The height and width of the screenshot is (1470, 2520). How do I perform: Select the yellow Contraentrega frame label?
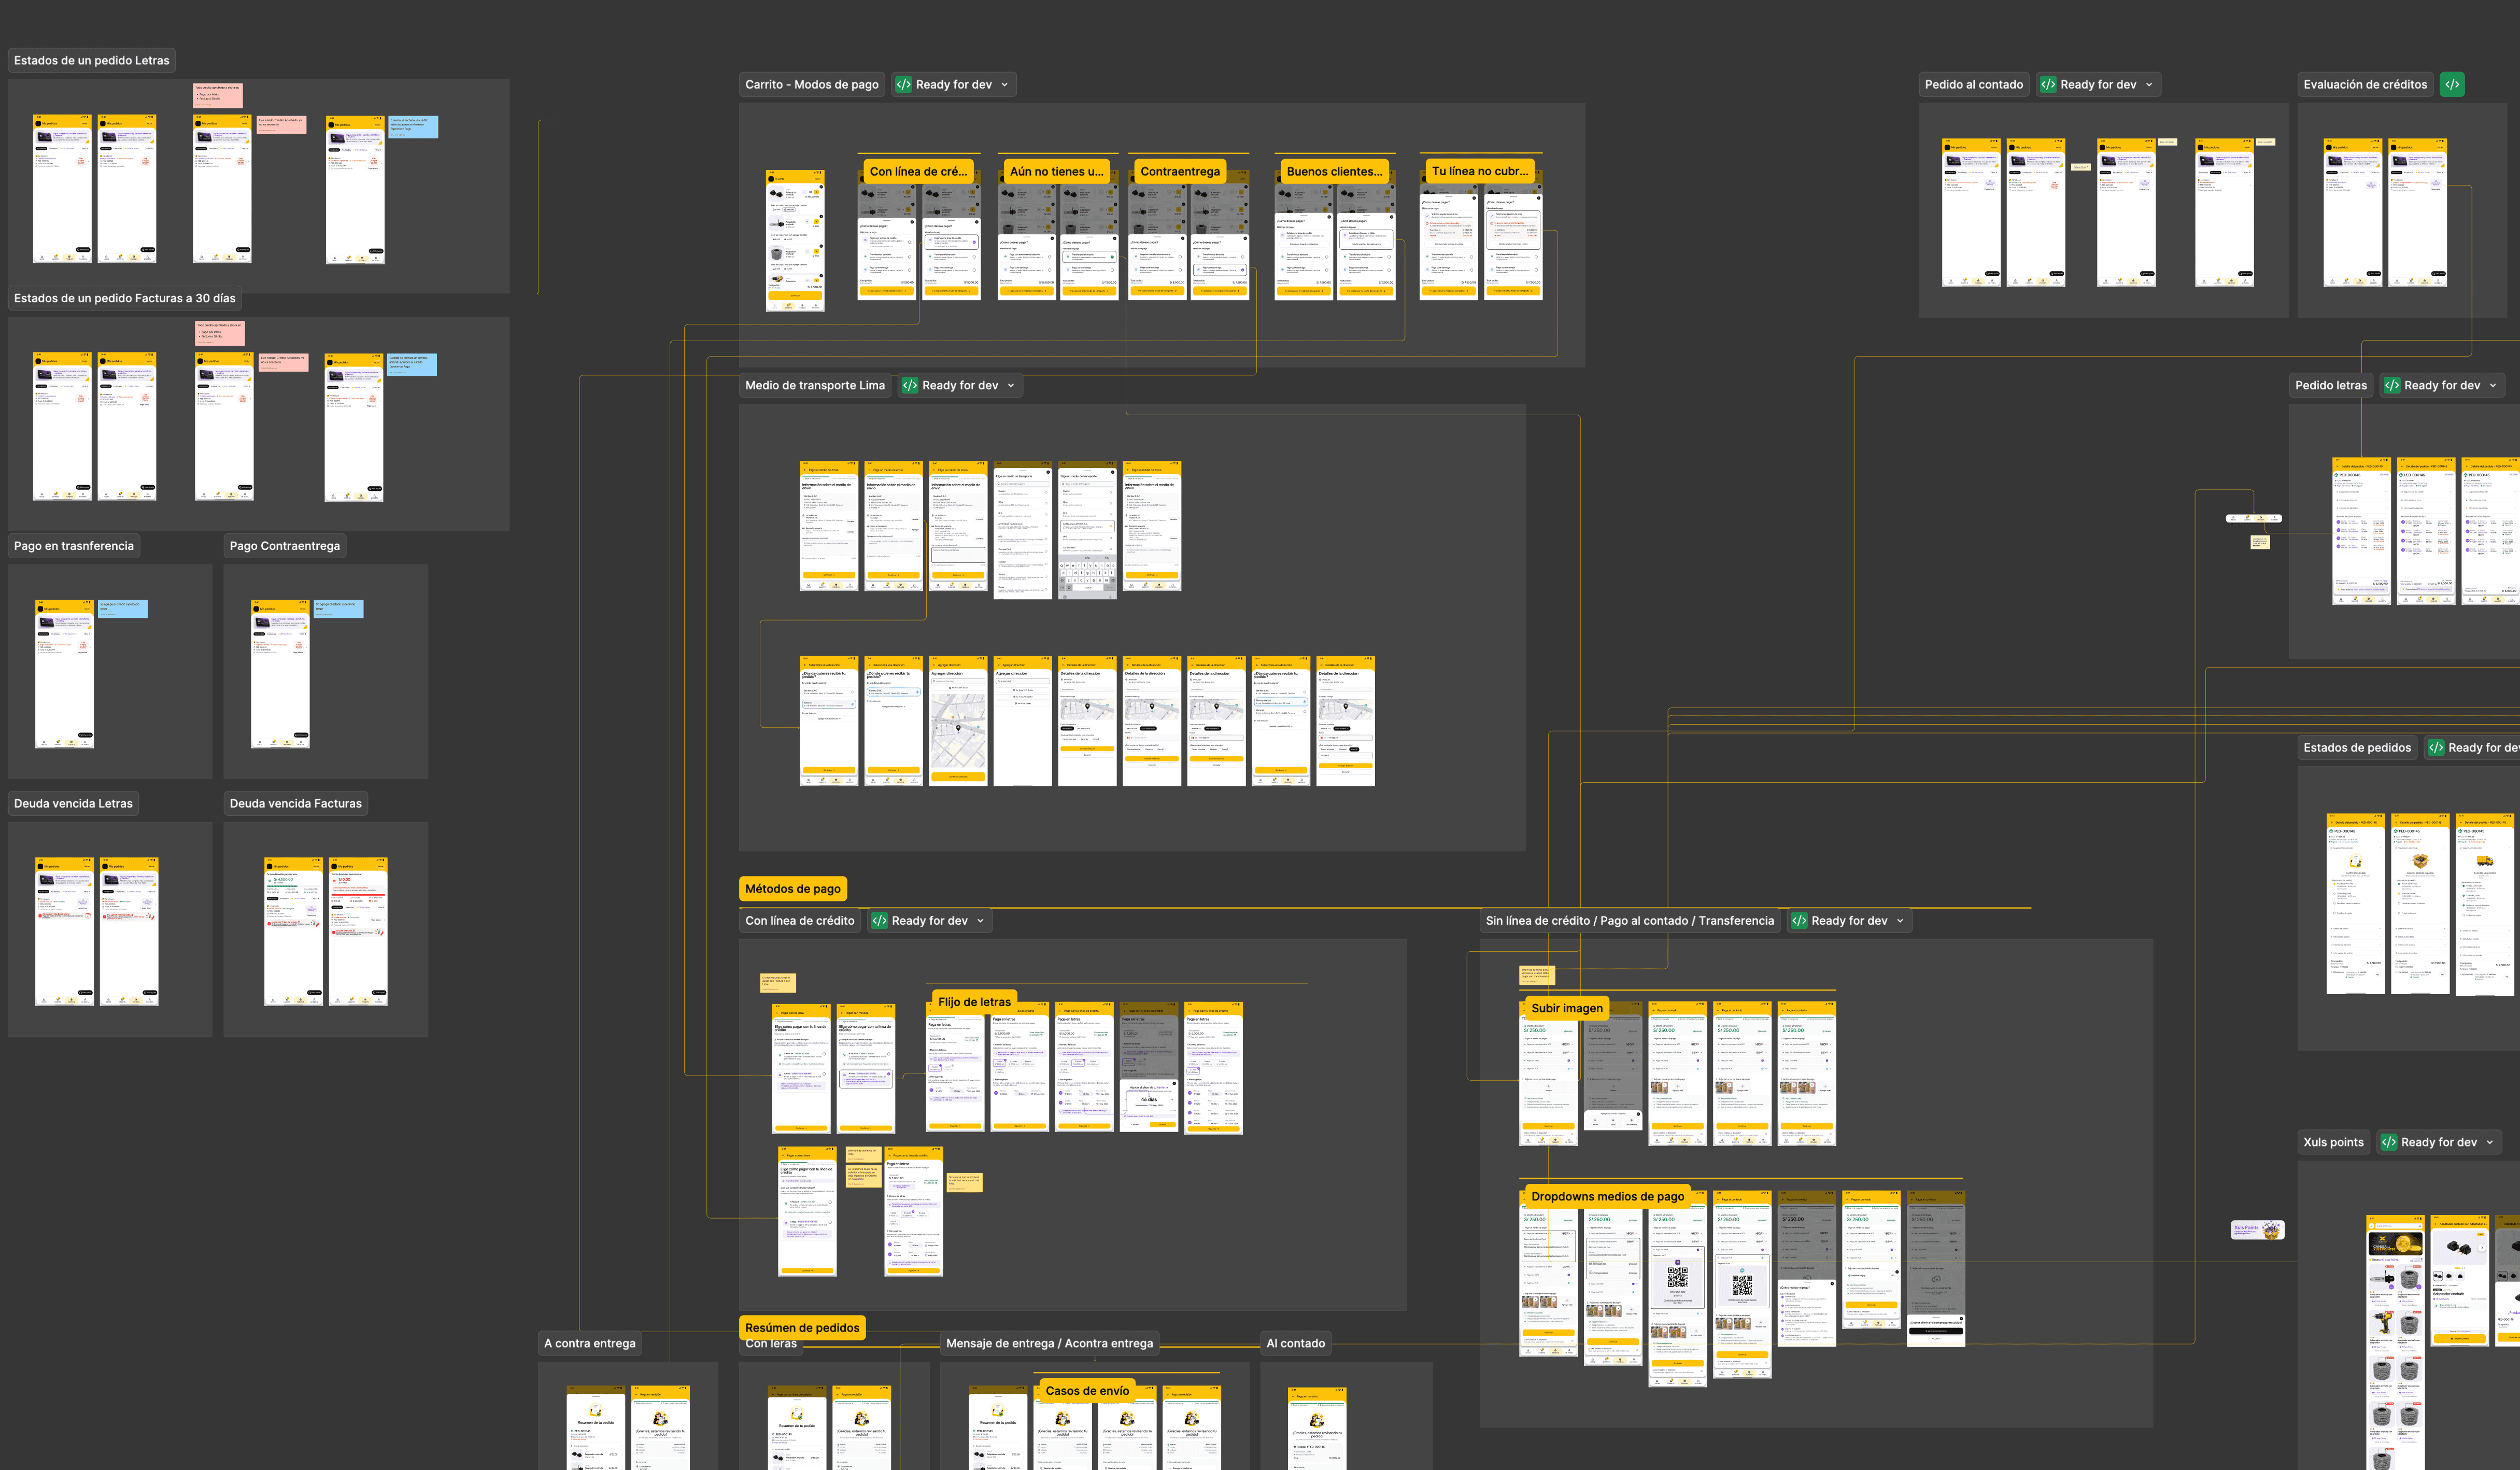(x=1180, y=172)
